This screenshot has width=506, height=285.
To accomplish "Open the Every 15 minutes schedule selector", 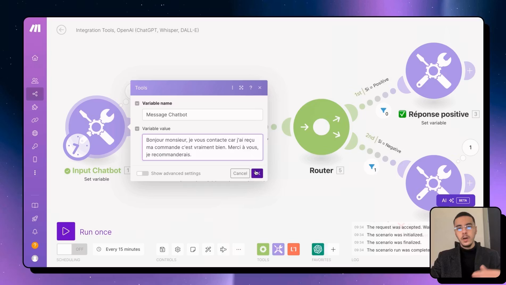I will (118, 249).
